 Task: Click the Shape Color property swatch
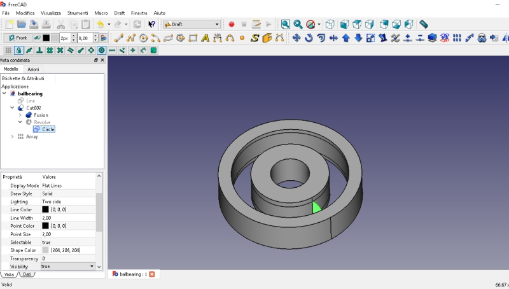[x=45, y=250]
